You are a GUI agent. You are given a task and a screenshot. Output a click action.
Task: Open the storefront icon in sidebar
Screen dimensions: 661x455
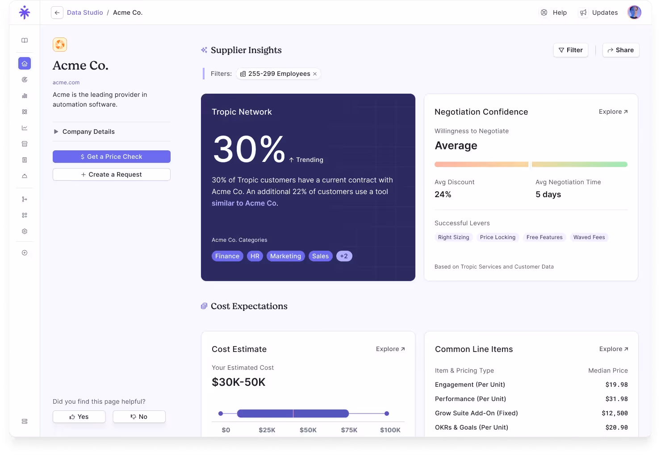[25, 144]
